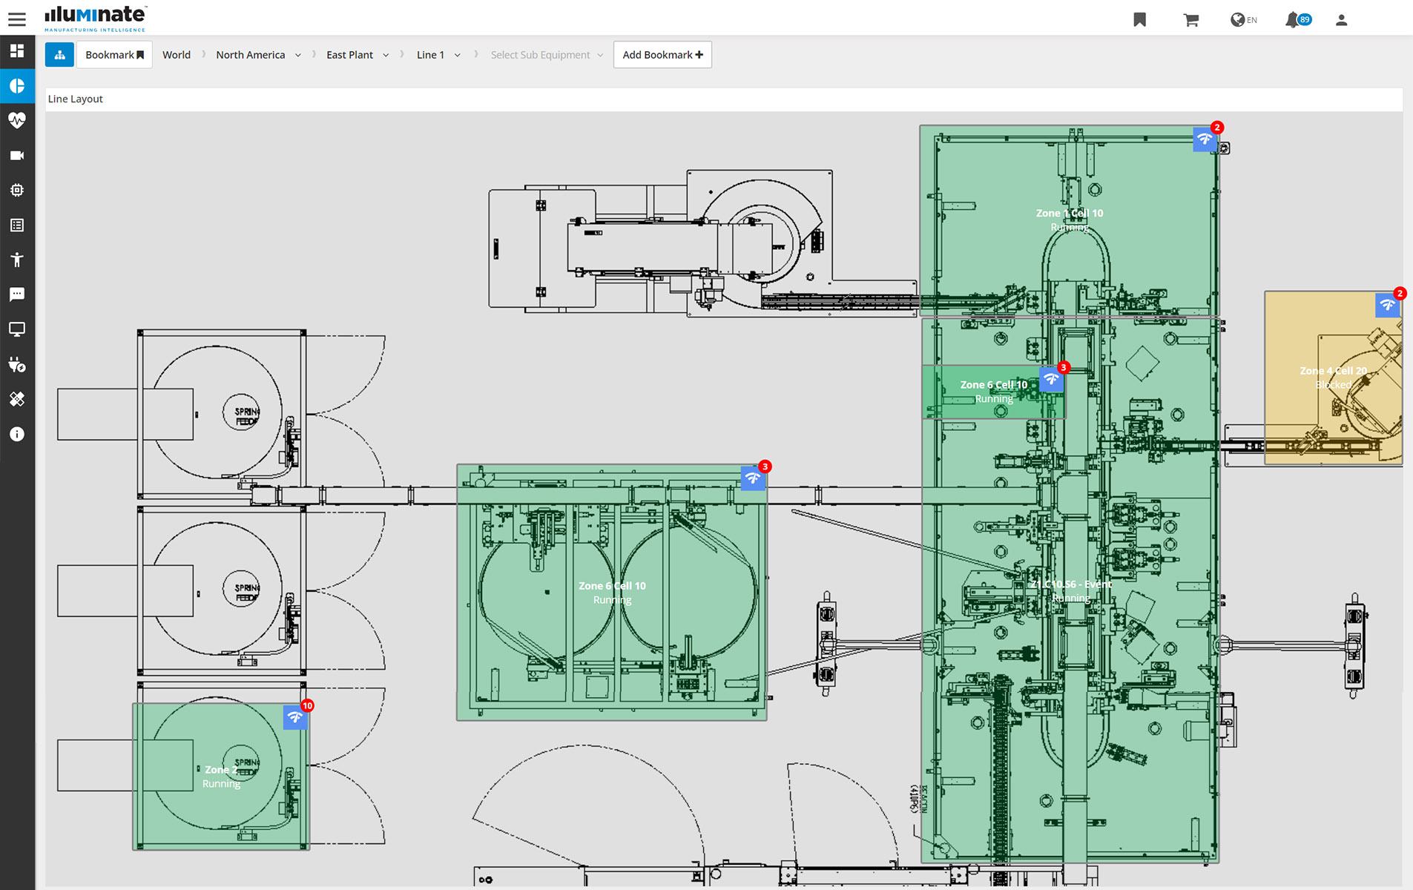Select the video camera sidebar icon
The height and width of the screenshot is (890, 1413).
(x=17, y=155)
